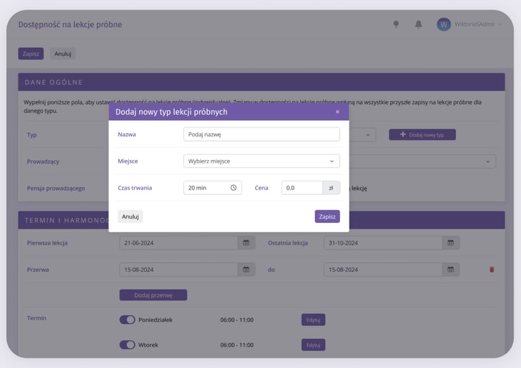The height and width of the screenshot is (368, 521).
Task: Expand the Wybierz miejsce dropdown
Action: [261, 161]
